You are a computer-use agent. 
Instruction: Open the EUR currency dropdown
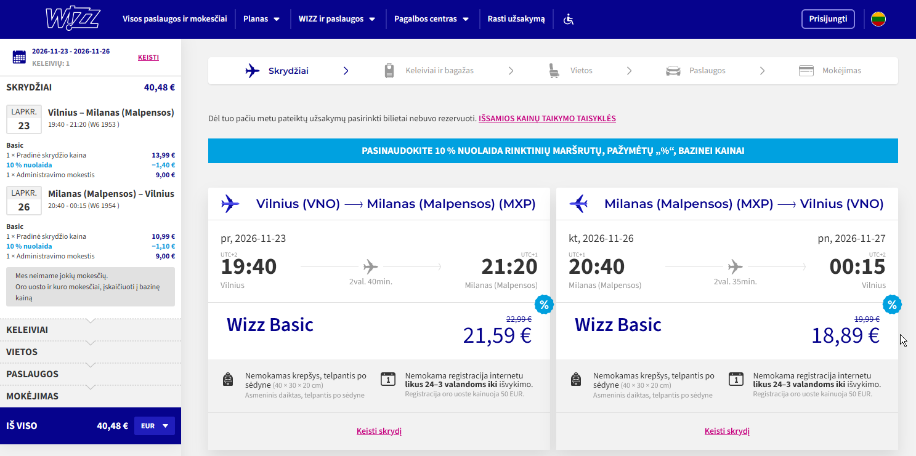click(x=155, y=426)
